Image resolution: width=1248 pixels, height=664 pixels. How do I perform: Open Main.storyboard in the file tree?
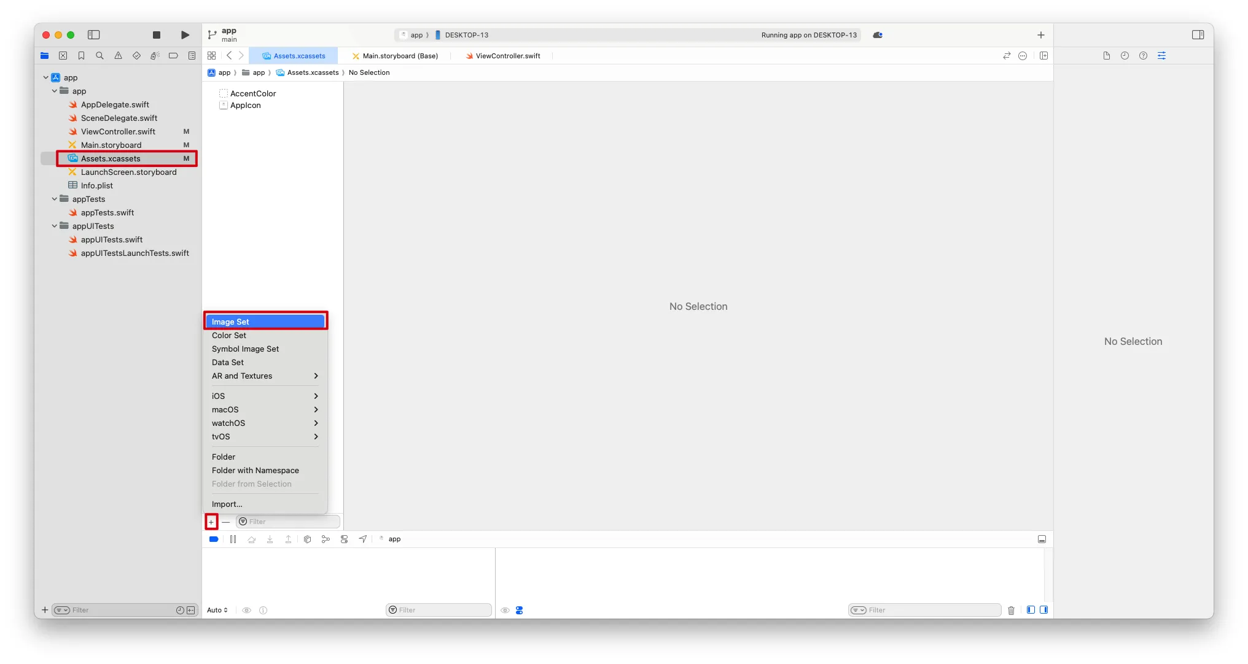pos(111,145)
